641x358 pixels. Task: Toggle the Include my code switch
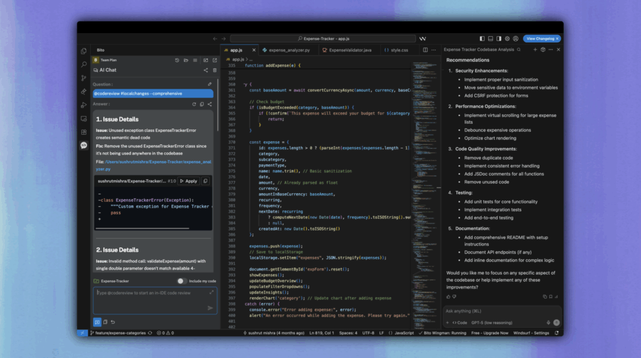pos(182,281)
